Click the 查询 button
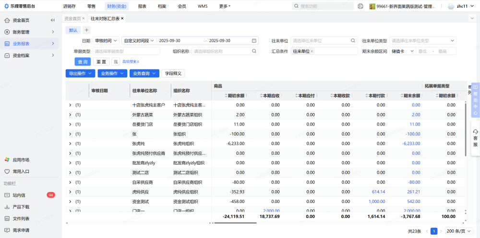Viewport: 480px width, 238px height. coord(82,62)
